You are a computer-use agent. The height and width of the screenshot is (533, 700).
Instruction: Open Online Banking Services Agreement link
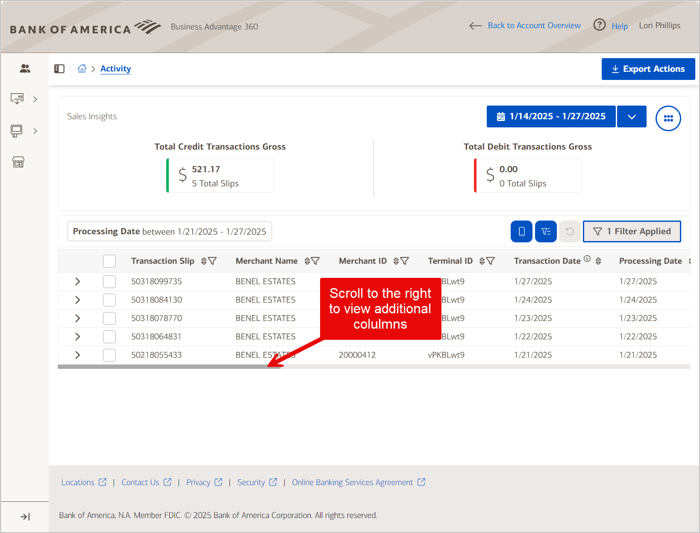[359, 483]
